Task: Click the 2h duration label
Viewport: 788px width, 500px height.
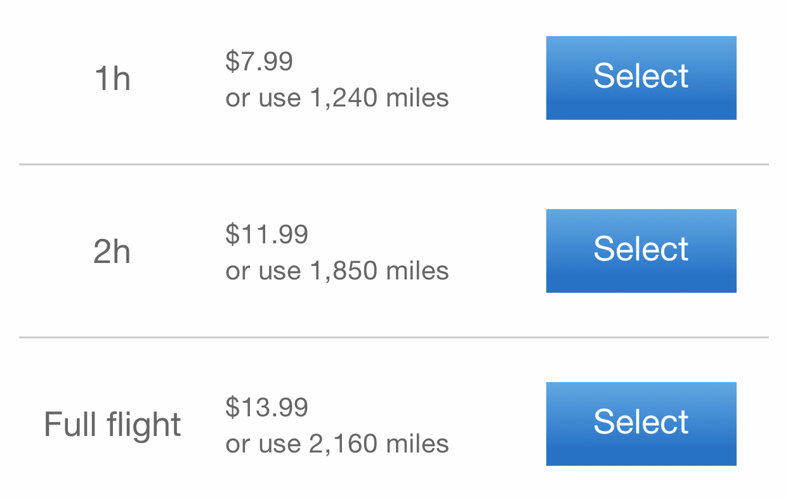Action: [112, 252]
